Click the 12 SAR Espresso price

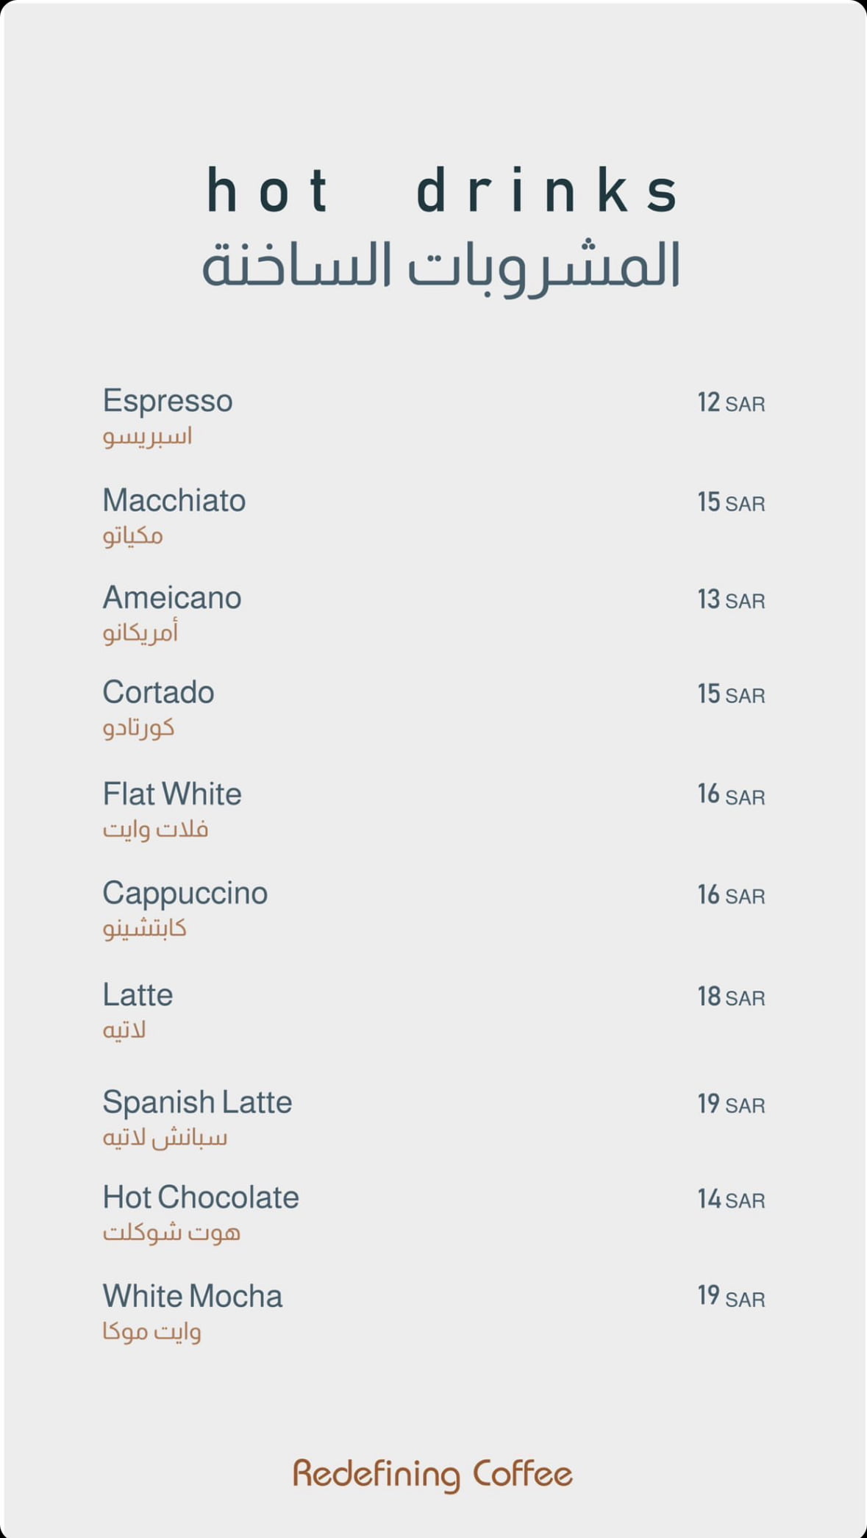[731, 403]
